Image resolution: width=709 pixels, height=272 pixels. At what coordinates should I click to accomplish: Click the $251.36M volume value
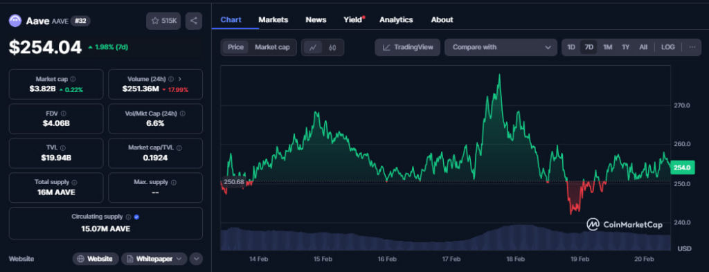(x=141, y=89)
